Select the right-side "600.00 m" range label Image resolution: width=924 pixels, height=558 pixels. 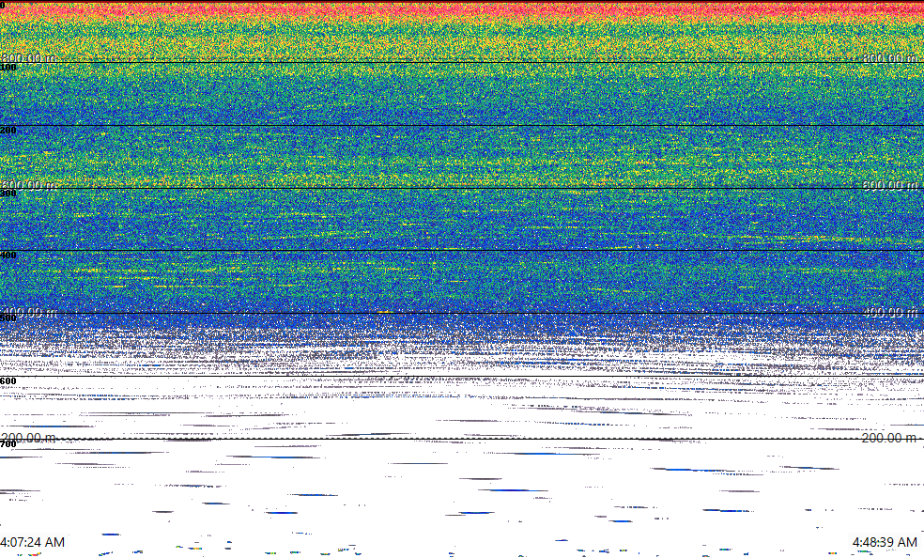(x=890, y=185)
